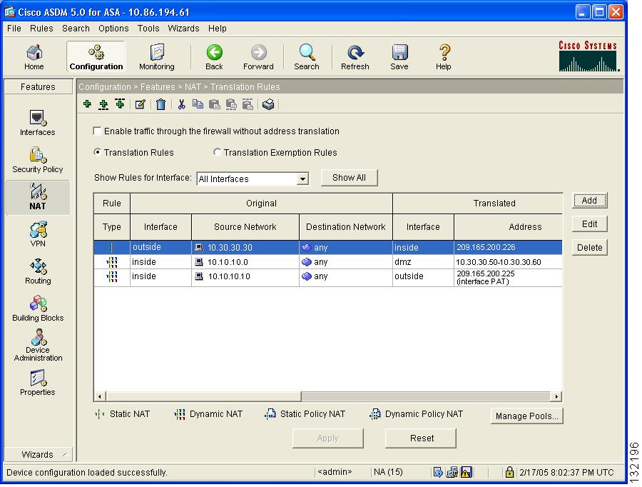Viewport: 642px width, 487px height.
Task: Click the rules table scroll left arrow
Action: [99, 396]
